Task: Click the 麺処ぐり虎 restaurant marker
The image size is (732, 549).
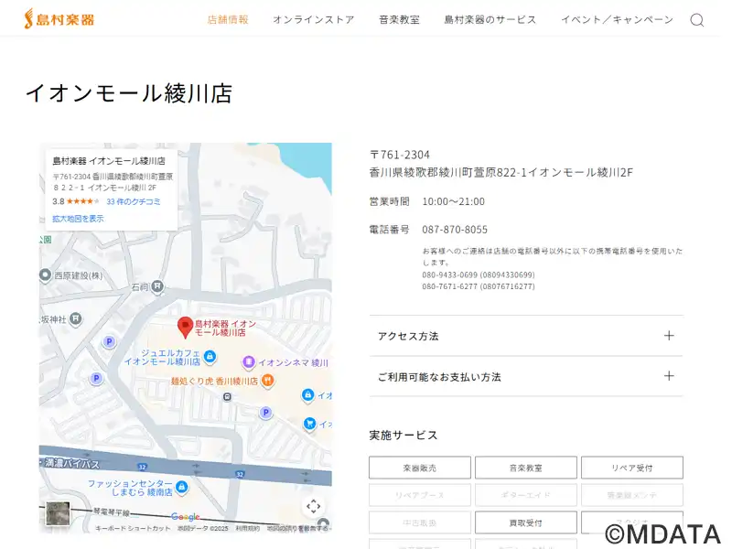Action: click(x=267, y=381)
